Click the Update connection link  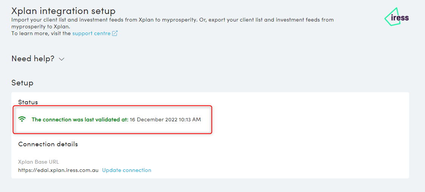(127, 170)
